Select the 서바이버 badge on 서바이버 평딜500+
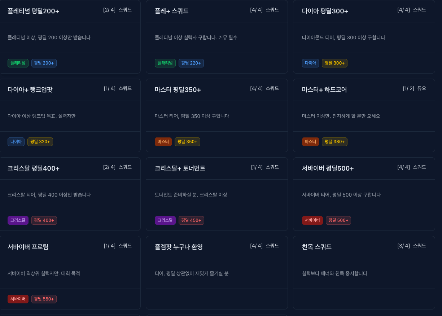The width and height of the screenshot is (442, 316). coord(312,220)
